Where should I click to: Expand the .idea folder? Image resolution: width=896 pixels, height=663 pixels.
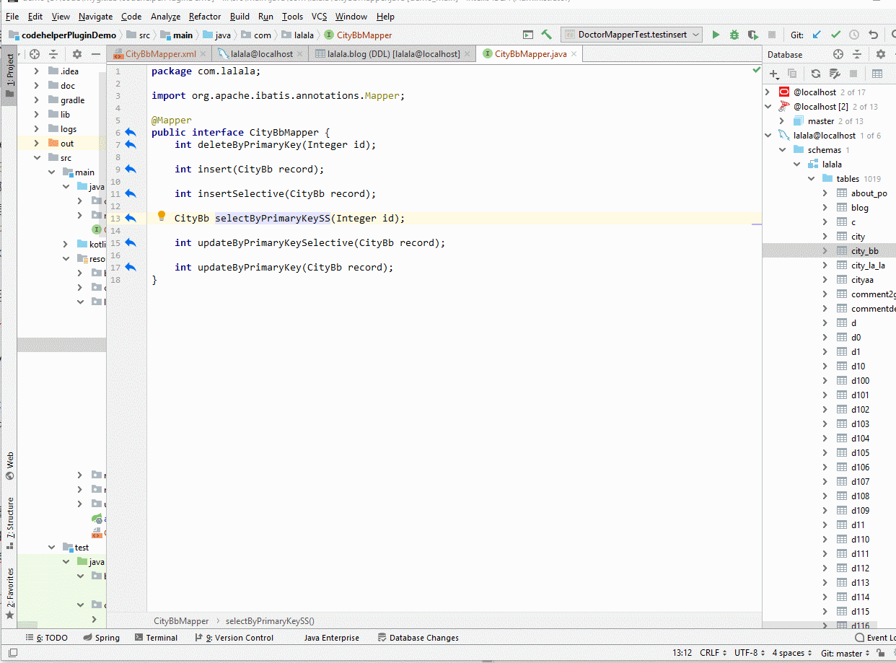[36, 71]
